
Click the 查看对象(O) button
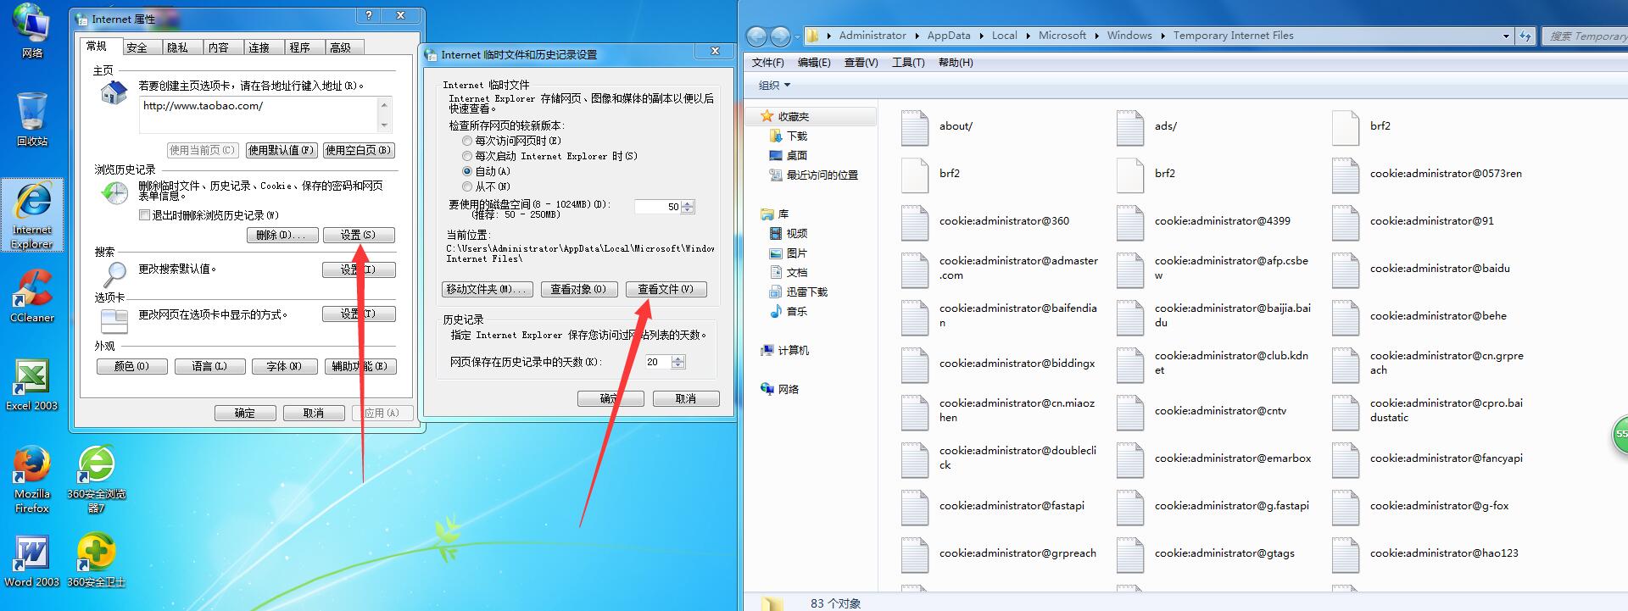(578, 289)
